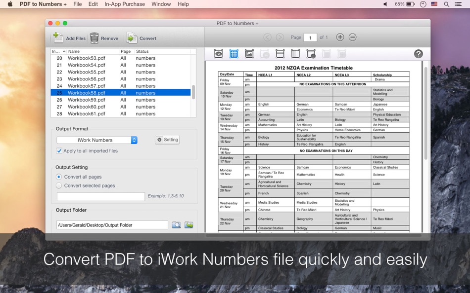Select the add column lines tool
This screenshot has height=293, width=470.
coord(295,54)
